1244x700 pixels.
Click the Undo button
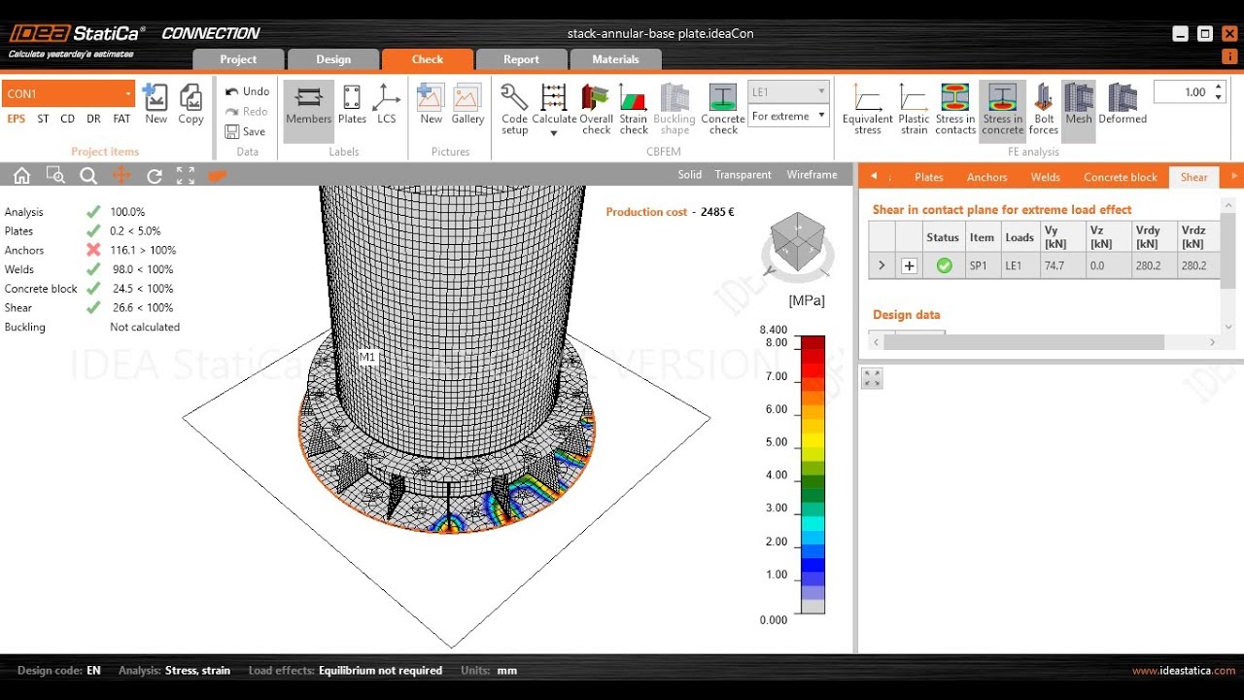(247, 91)
